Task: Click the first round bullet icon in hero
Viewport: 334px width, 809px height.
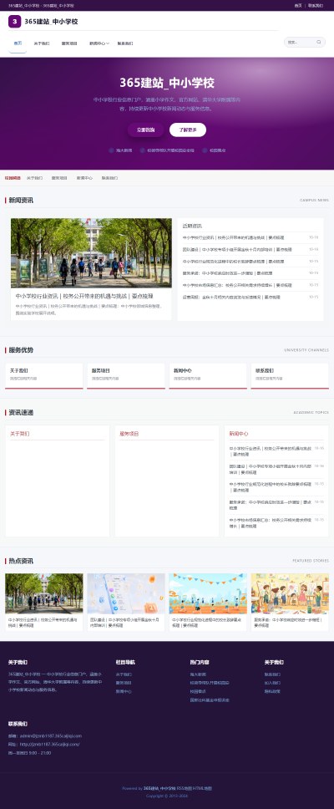Action: [111, 150]
